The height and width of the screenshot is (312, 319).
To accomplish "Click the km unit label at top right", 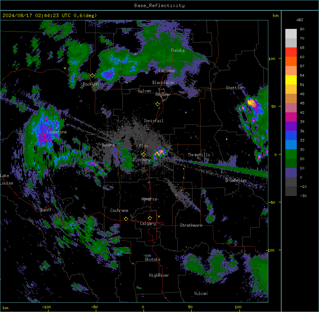I will point(275,16).
